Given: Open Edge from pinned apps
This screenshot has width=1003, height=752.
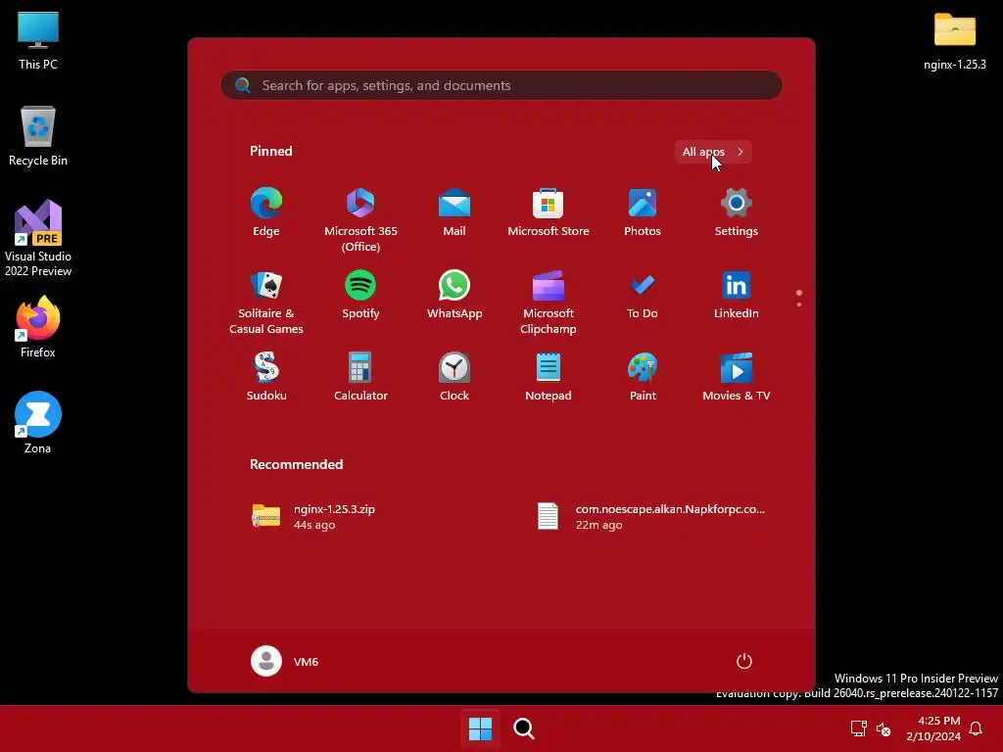Looking at the screenshot, I should click(266, 212).
